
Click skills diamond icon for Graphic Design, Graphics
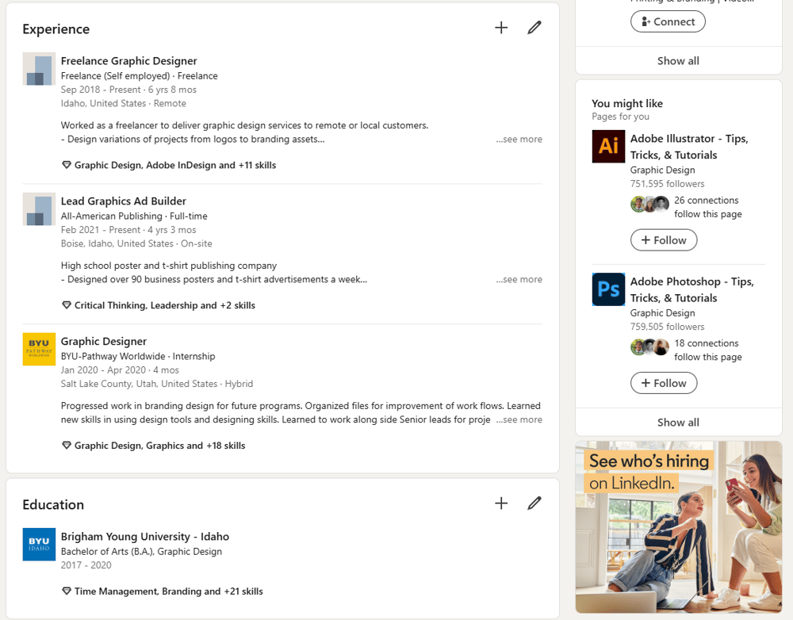tap(67, 446)
